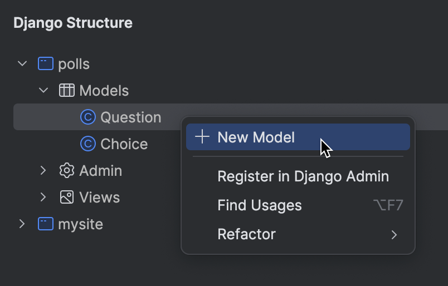Open the Refactor submenu

[246, 234]
